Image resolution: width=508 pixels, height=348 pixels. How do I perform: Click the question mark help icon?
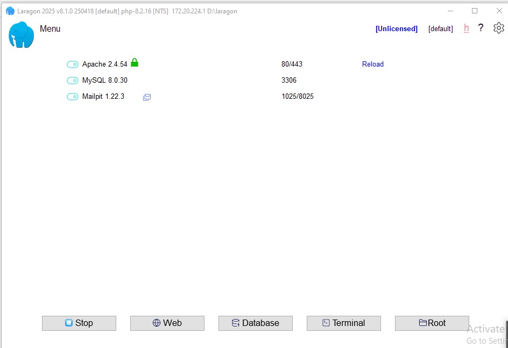(481, 28)
